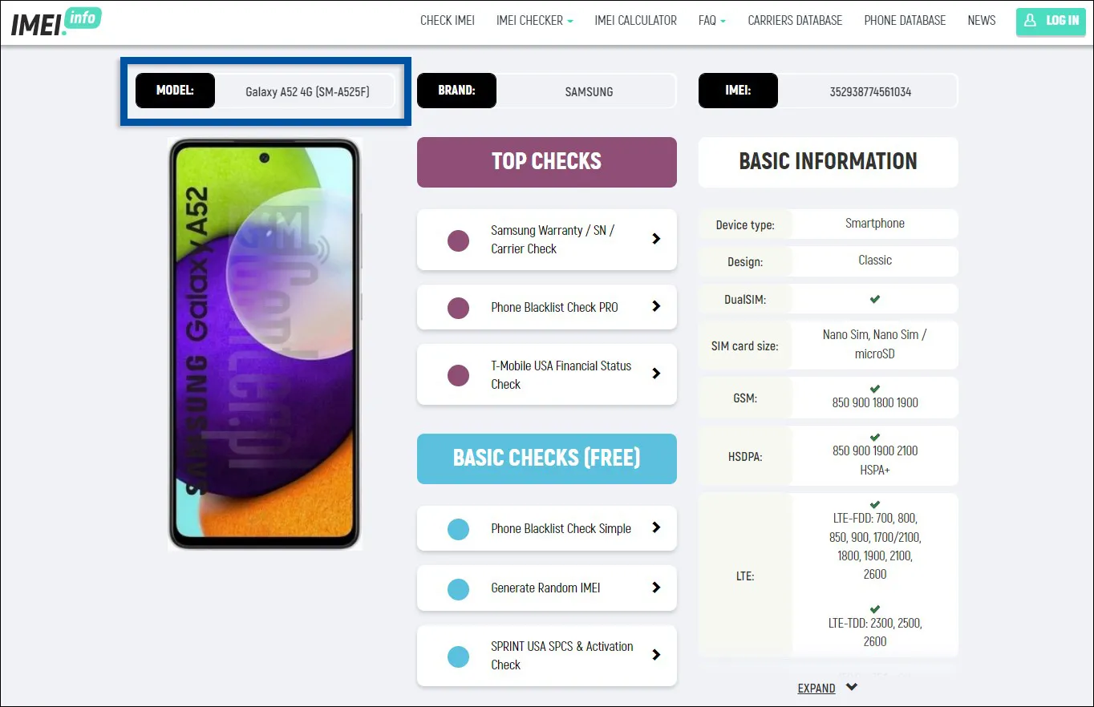This screenshot has width=1094, height=707.
Task: Click the LOG IN button
Action: point(1051,21)
